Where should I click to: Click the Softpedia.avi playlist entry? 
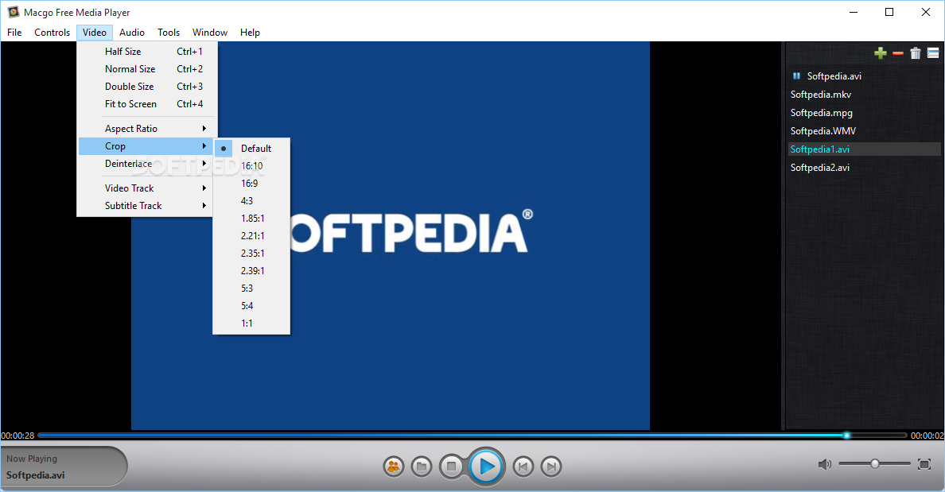click(x=864, y=76)
